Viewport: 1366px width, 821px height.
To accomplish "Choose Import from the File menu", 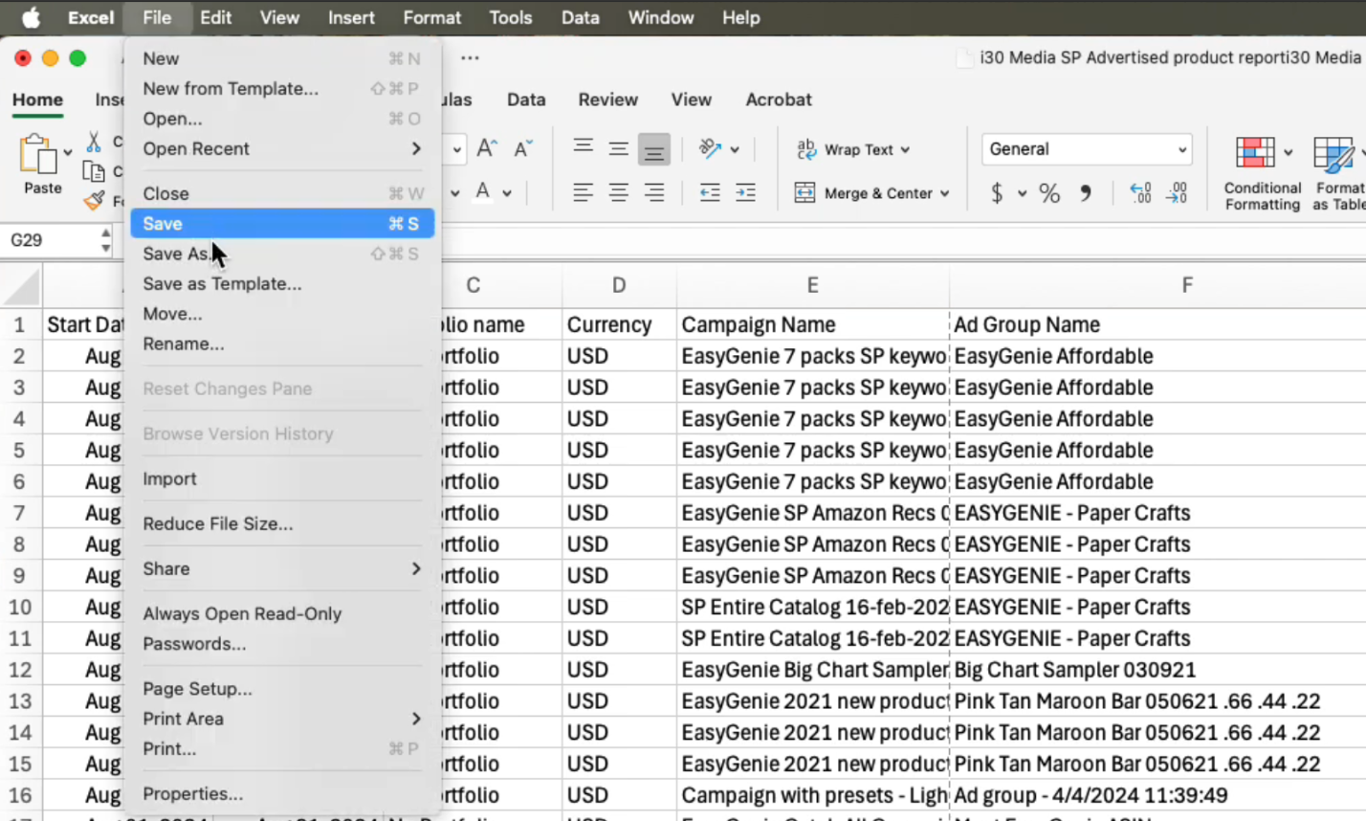I will (x=282, y=478).
